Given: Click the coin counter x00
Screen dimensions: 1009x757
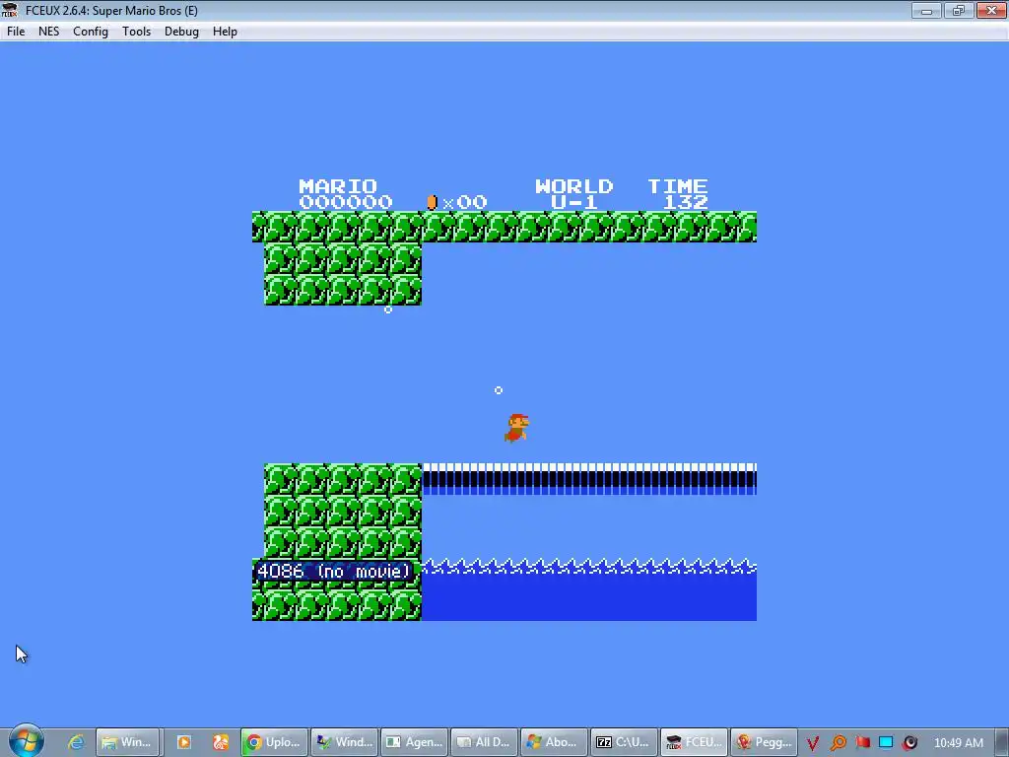Looking at the screenshot, I should (457, 203).
